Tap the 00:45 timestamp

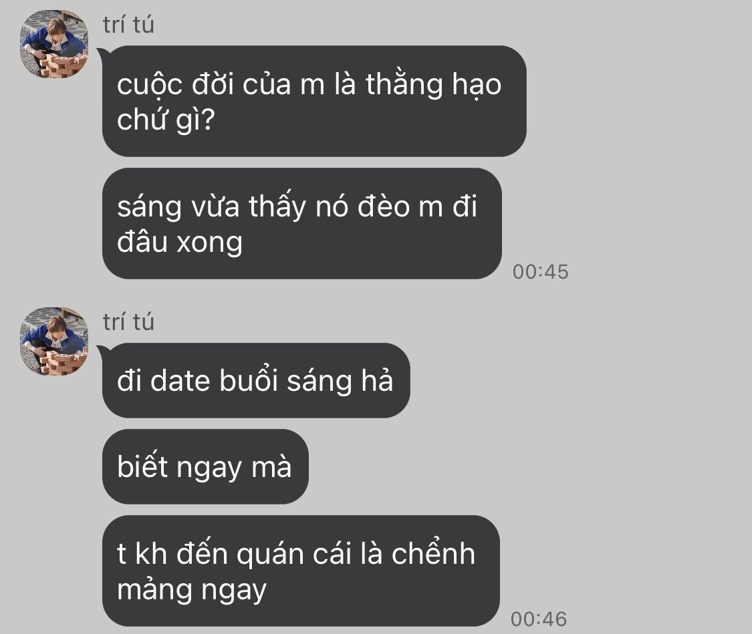point(541,272)
